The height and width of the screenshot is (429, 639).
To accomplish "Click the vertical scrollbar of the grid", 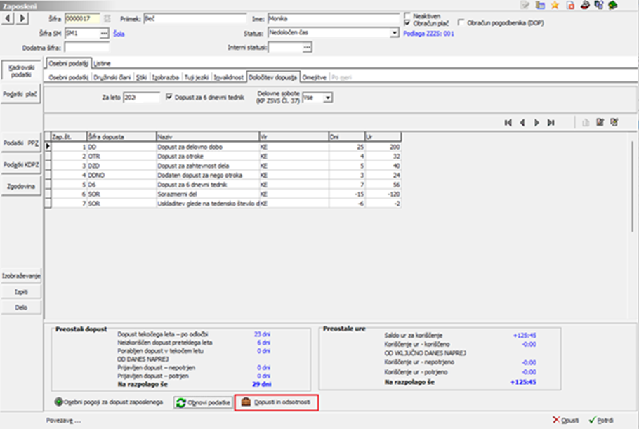I will tap(633, 187).
